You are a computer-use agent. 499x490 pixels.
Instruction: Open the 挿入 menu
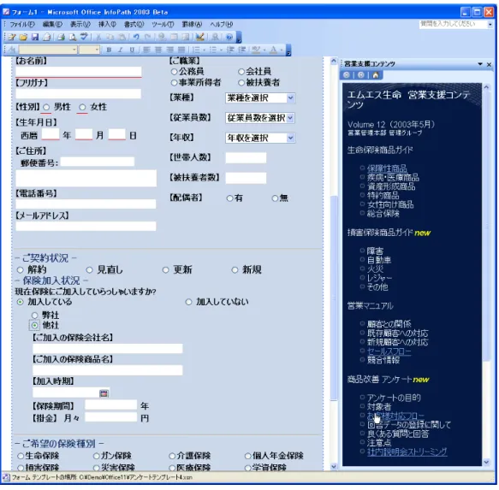(x=107, y=24)
